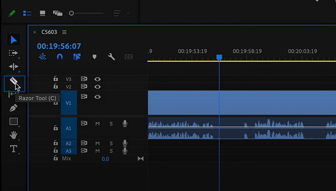Toggle V1 track targeting
The width and height of the screenshot is (336, 191).
[x=69, y=103]
